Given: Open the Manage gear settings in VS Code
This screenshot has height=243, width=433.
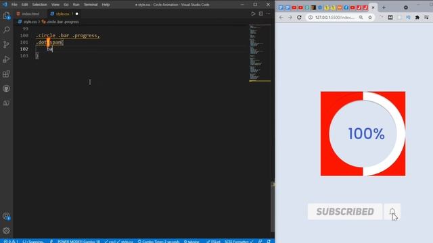Looking at the screenshot, I should 6,231.
